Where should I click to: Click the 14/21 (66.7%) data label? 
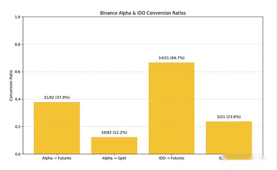(172, 58)
